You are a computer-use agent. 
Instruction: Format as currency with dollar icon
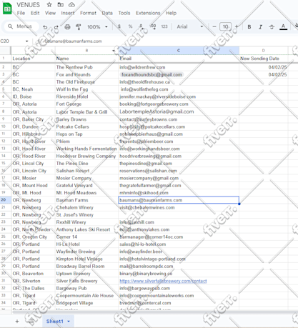[119, 26]
